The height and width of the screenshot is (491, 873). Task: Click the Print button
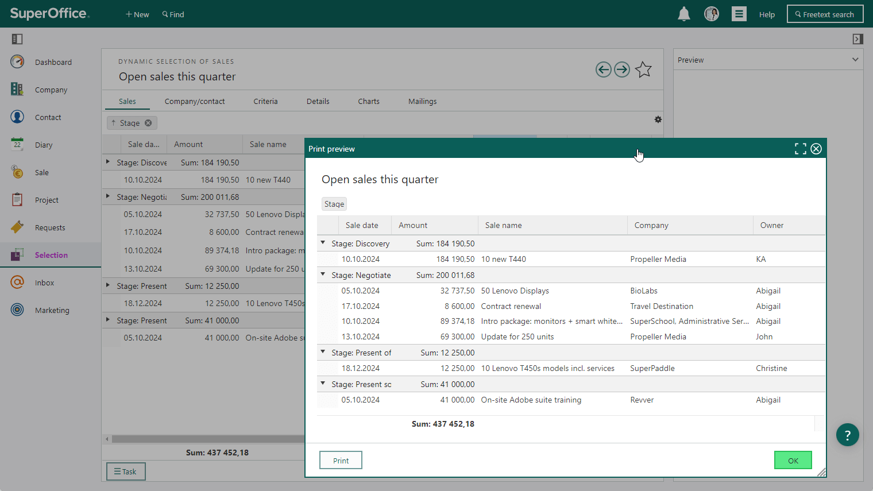click(x=341, y=461)
